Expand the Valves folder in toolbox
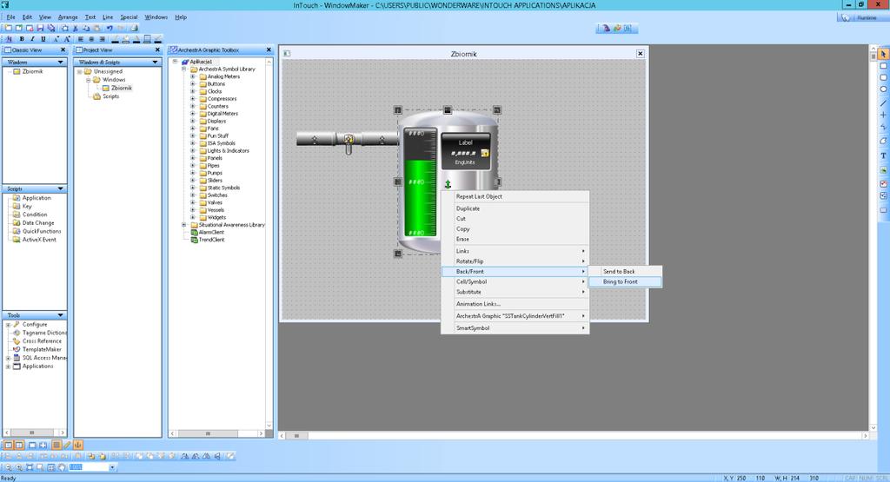The width and height of the screenshot is (890, 482). [192, 202]
